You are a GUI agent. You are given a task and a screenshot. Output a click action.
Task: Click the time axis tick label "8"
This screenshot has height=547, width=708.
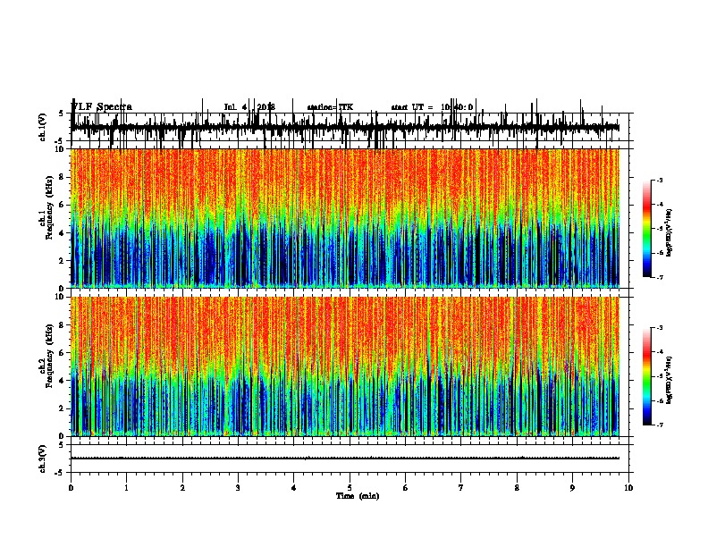[x=517, y=487]
